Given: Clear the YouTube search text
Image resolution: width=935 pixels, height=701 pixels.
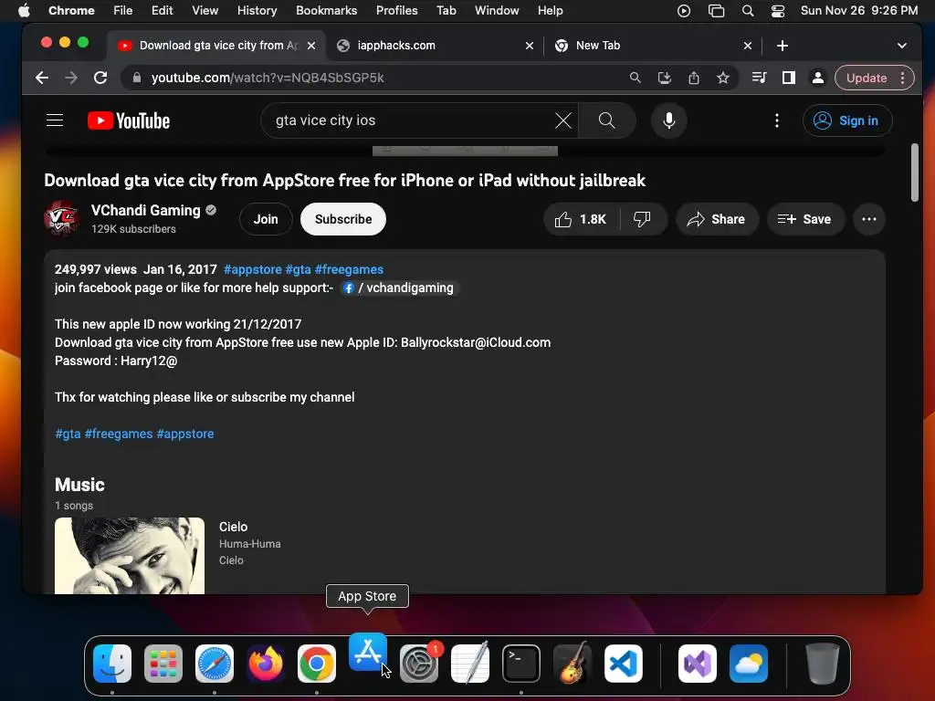Looking at the screenshot, I should coord(562,120).
